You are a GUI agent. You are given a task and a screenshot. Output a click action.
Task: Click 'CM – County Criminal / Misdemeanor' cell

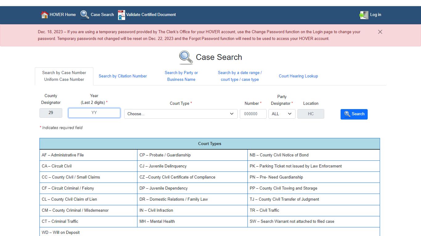tap(88, 210)
